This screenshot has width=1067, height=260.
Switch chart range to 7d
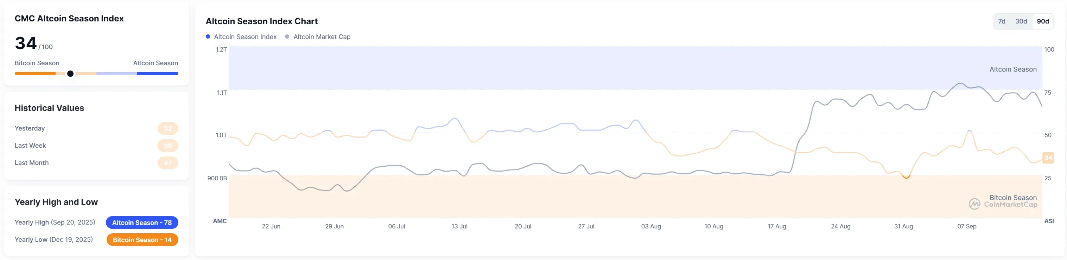[1002, 21]
